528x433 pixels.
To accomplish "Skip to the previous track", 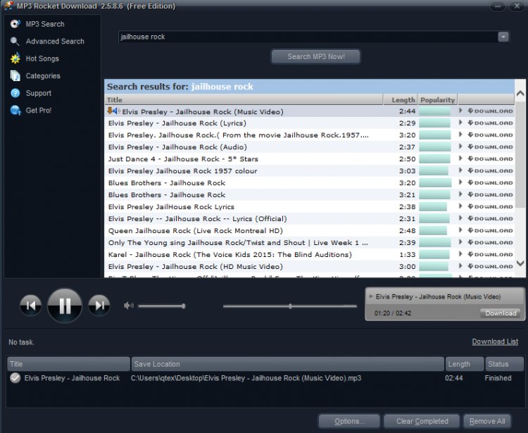I will (31, 306).
